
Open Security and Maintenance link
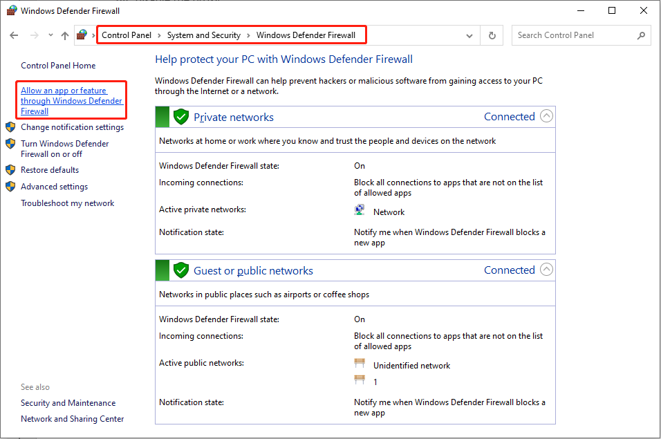[68, 403]
